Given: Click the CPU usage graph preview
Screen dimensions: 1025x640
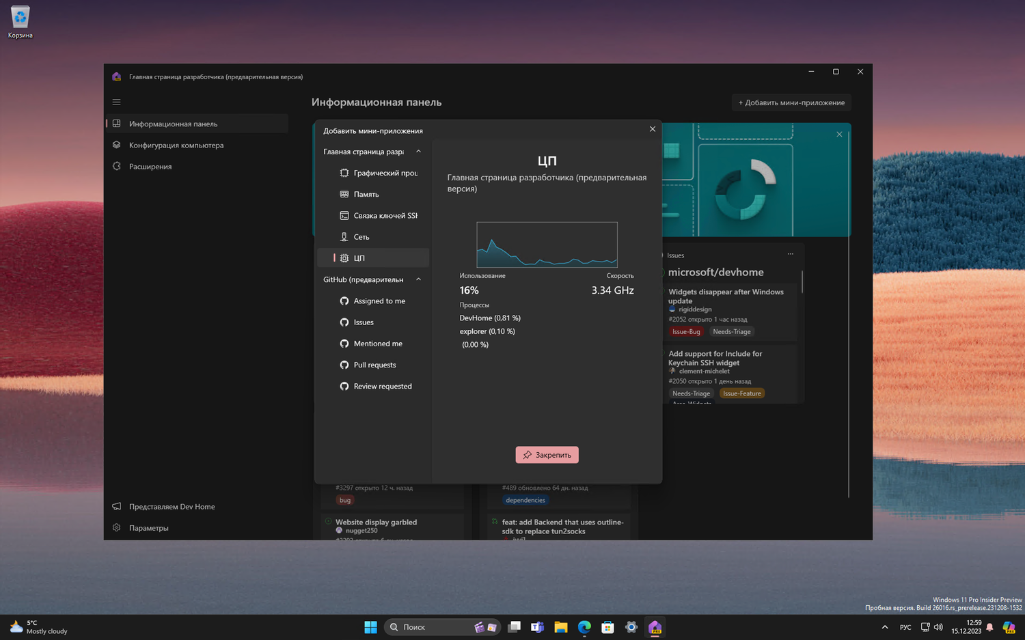Looking at the screenshot, I should (x=547, y=245).
